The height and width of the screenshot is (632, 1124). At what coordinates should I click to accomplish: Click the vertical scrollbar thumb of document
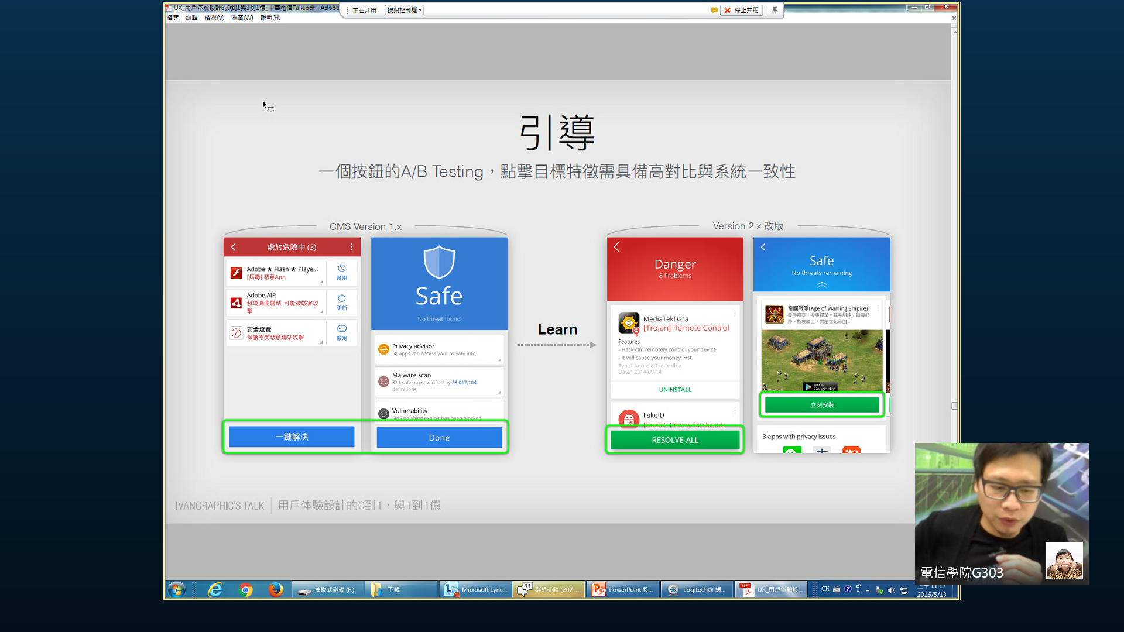tap(954, 406)
